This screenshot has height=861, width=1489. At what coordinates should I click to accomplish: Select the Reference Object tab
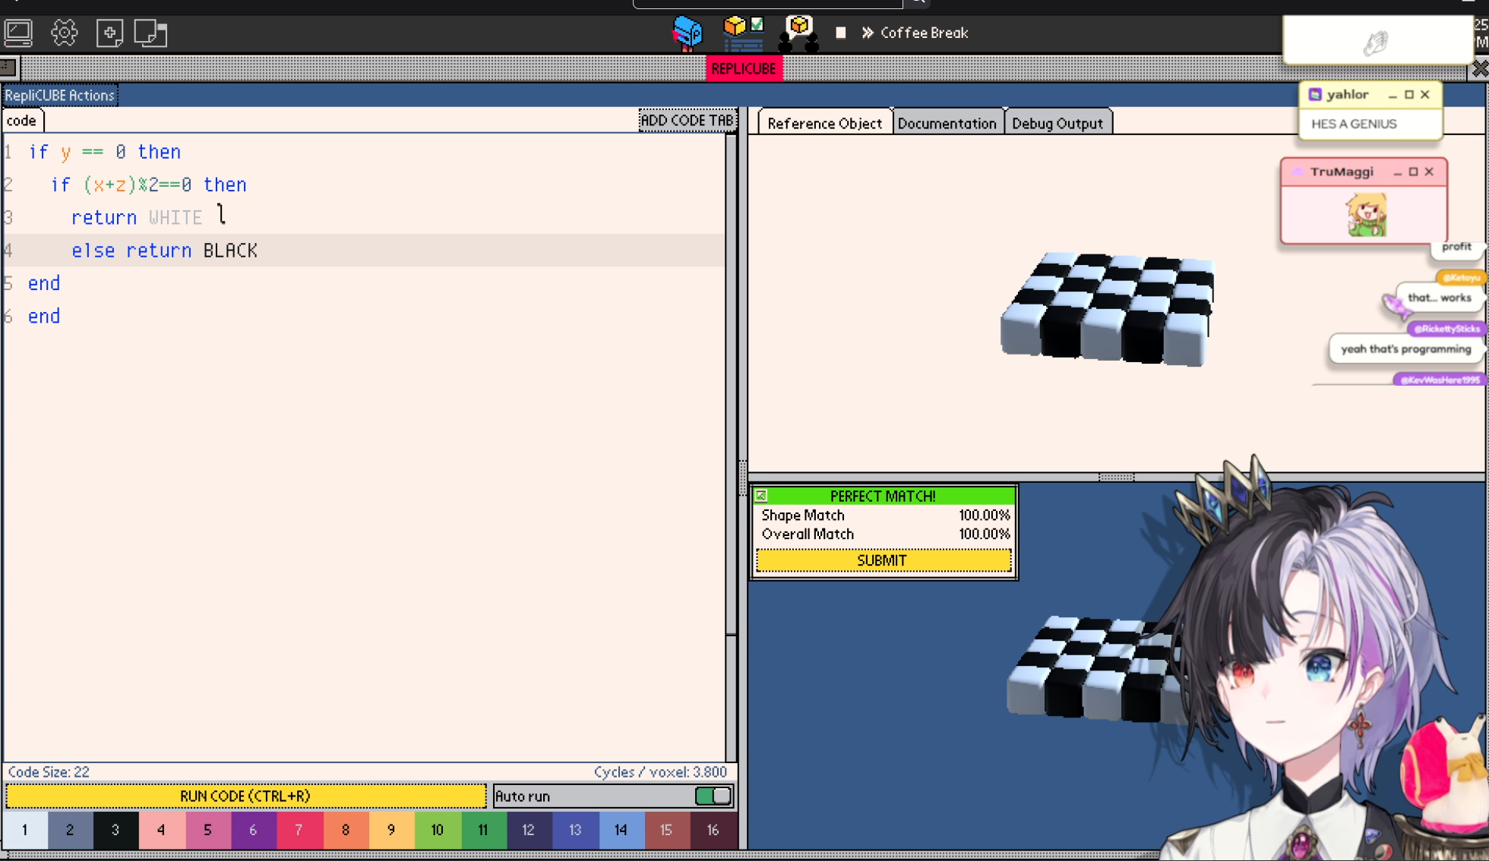(x=824, y=123)
